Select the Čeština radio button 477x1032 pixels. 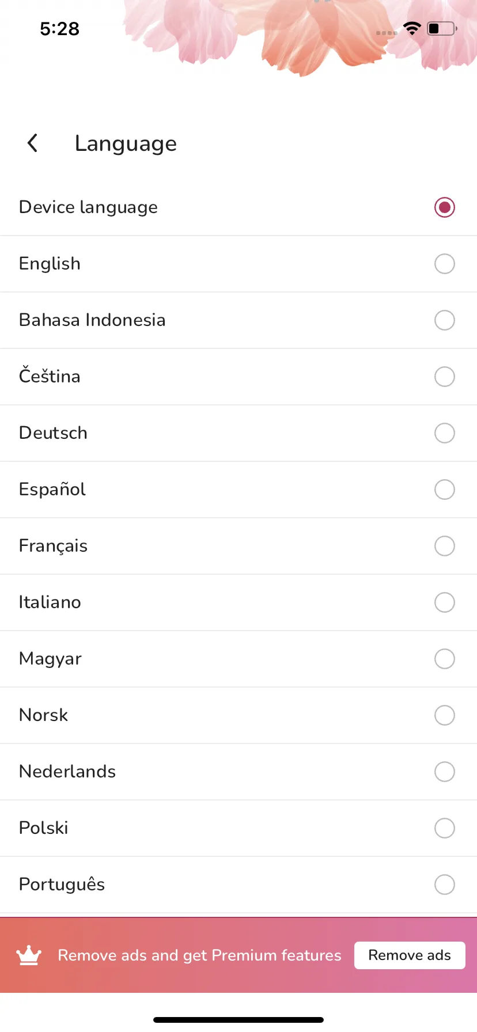(x=445, y=377)
